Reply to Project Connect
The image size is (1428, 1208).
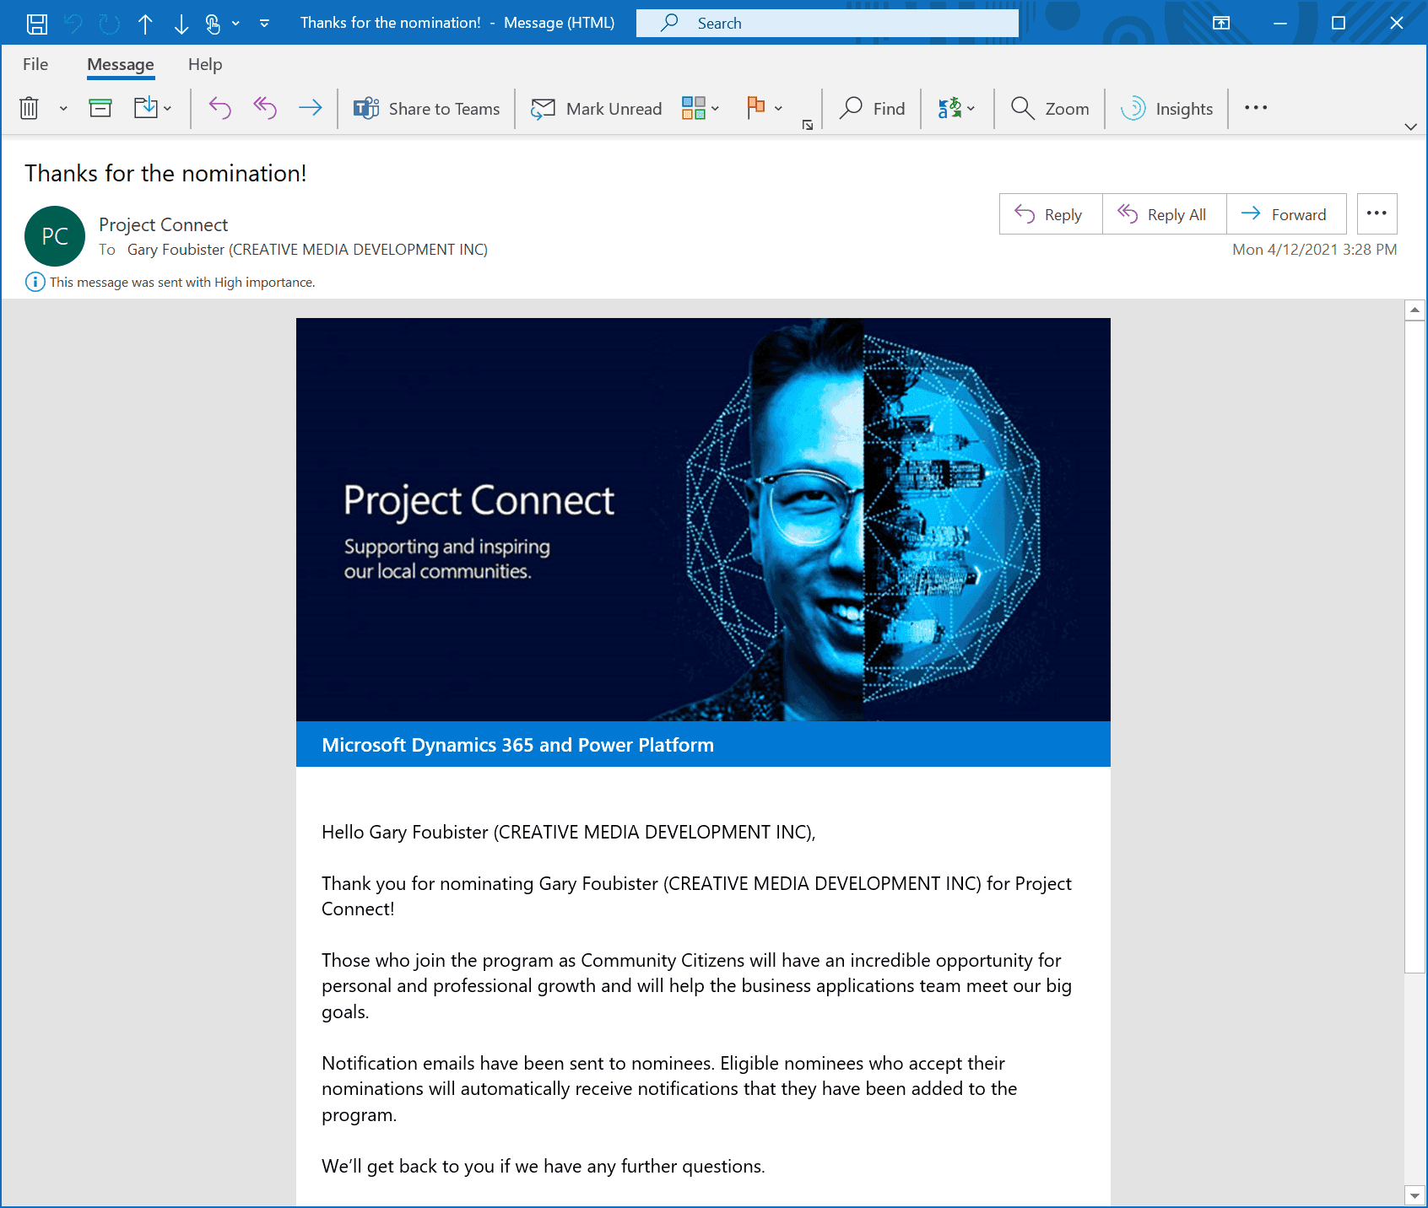point(1049,214)
